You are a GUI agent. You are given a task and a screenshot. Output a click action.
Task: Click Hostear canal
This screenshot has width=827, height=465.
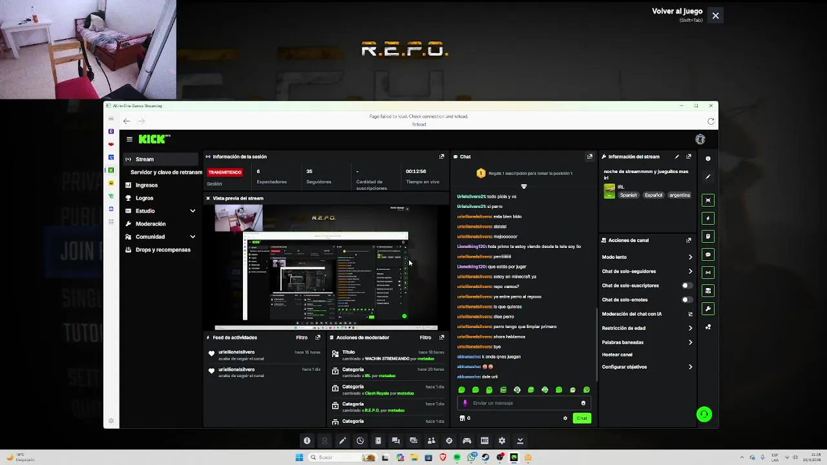tap(617, 355)
